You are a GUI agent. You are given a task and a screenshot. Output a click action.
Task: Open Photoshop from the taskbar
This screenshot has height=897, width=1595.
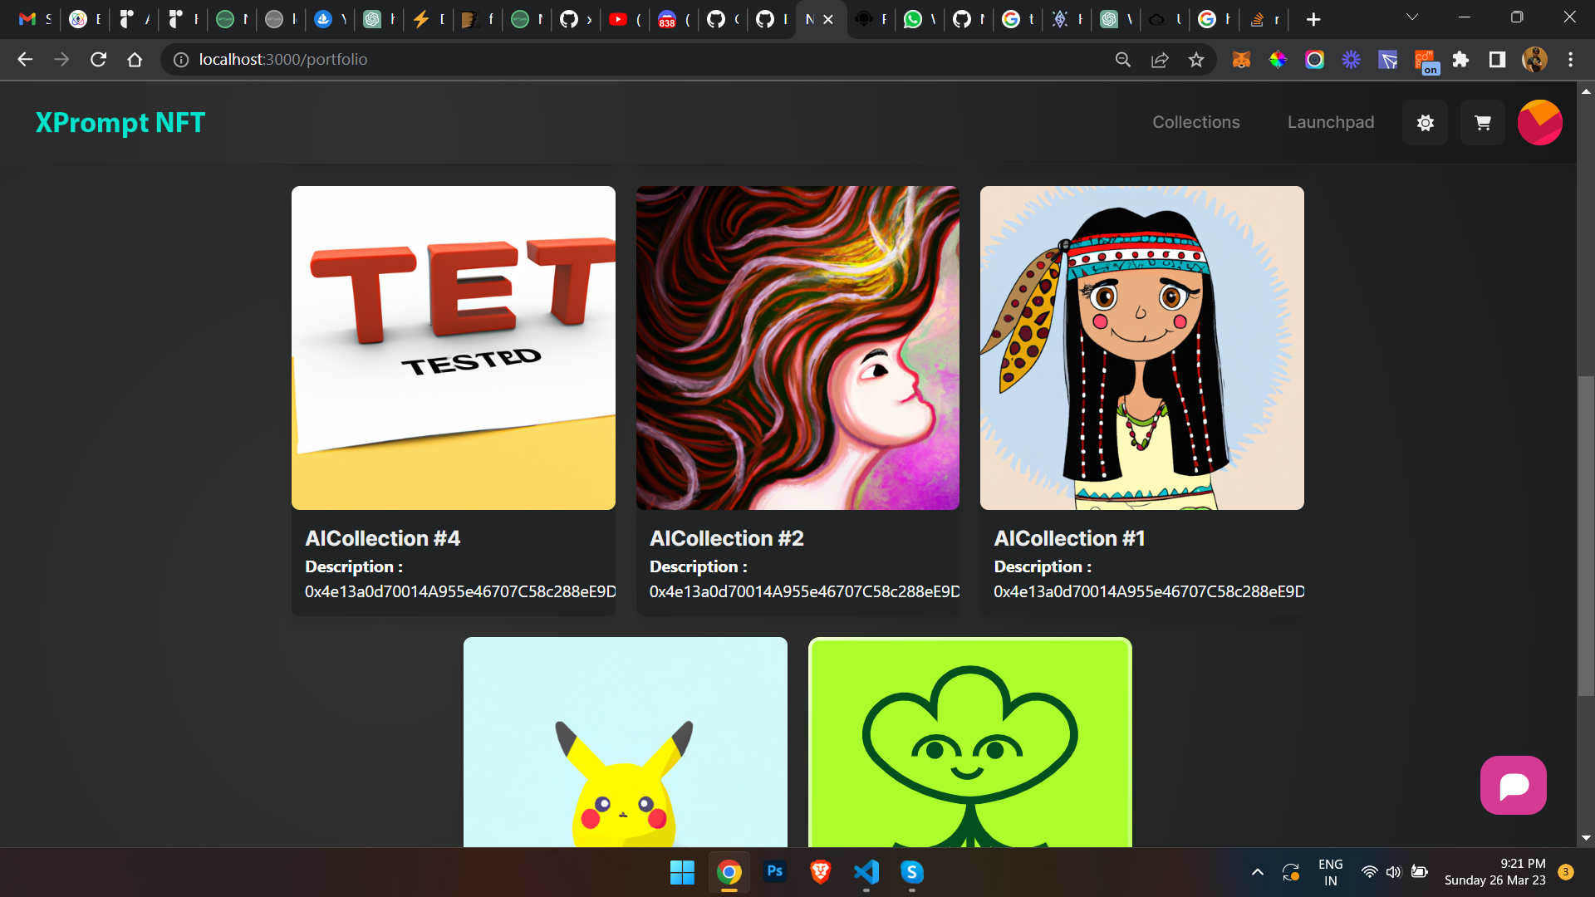point(774,871)
